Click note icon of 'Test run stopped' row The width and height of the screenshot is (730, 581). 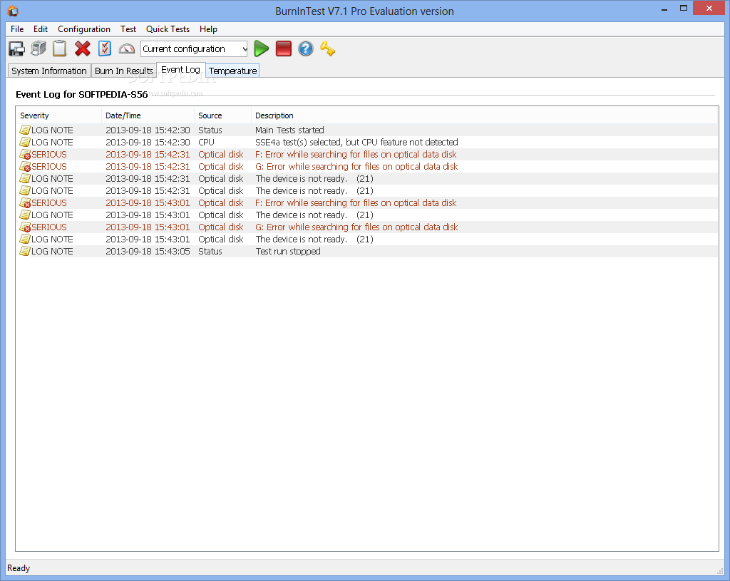click(x=25, y=251)
